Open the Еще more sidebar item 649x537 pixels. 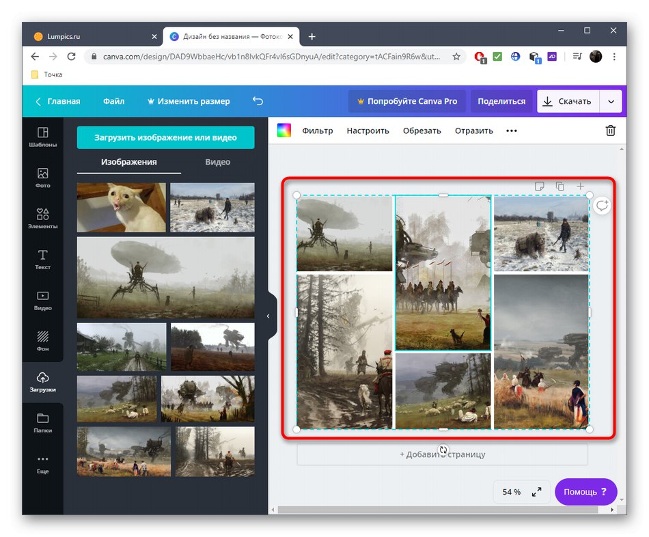coord(42,464)
